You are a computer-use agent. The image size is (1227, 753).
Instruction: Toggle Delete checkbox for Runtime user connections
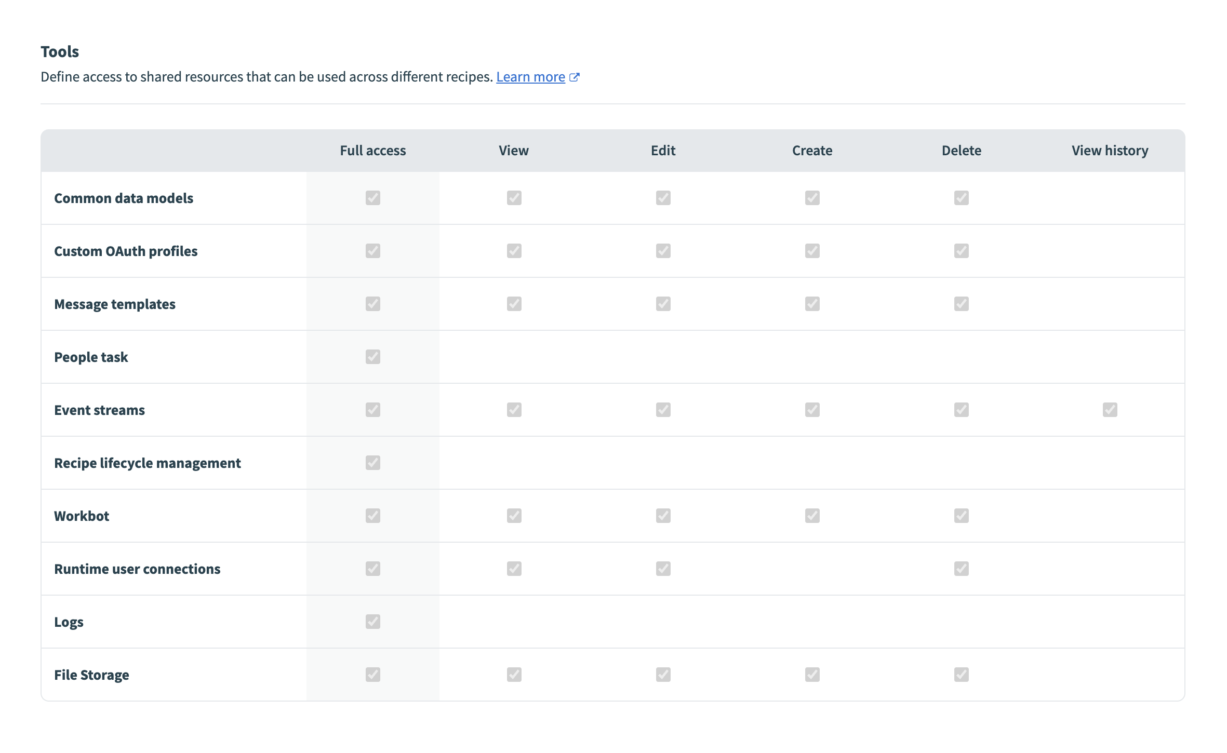click(x=961, y=569)
